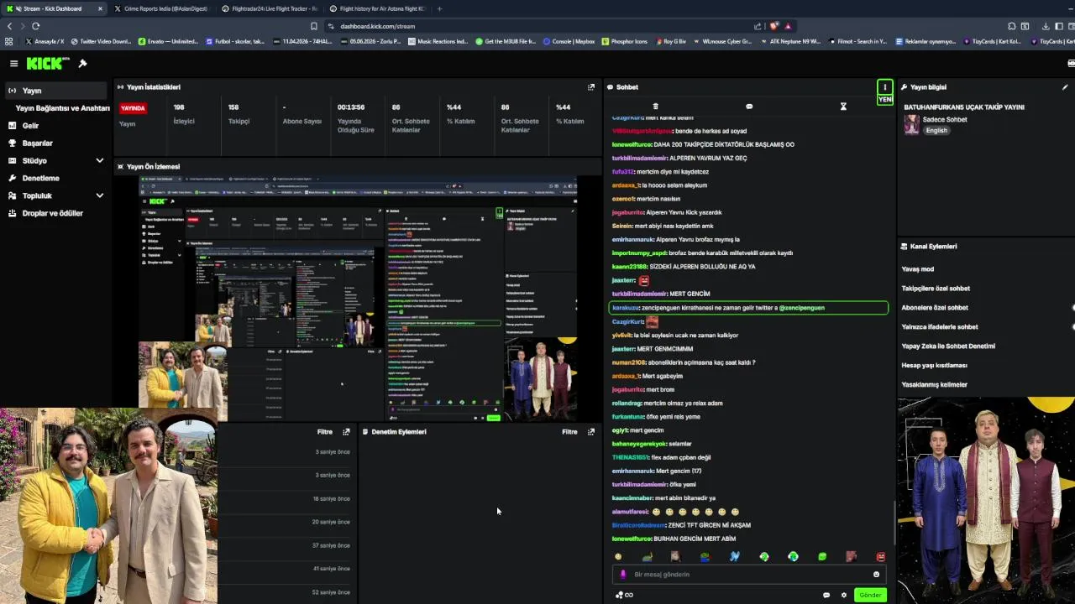Screen dimensions: 1075x604
Task: Pop out the Yayın İstatistikleri panel
Action: click(x=591, y=86)
